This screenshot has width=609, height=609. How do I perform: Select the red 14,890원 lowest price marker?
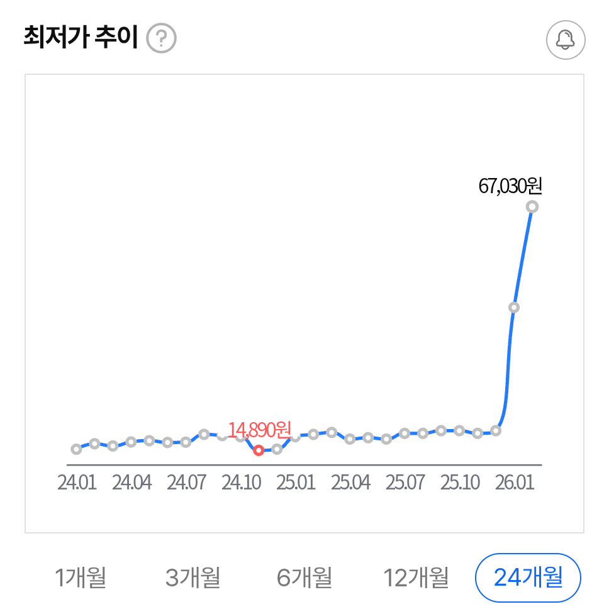click(x=259, y=450)
